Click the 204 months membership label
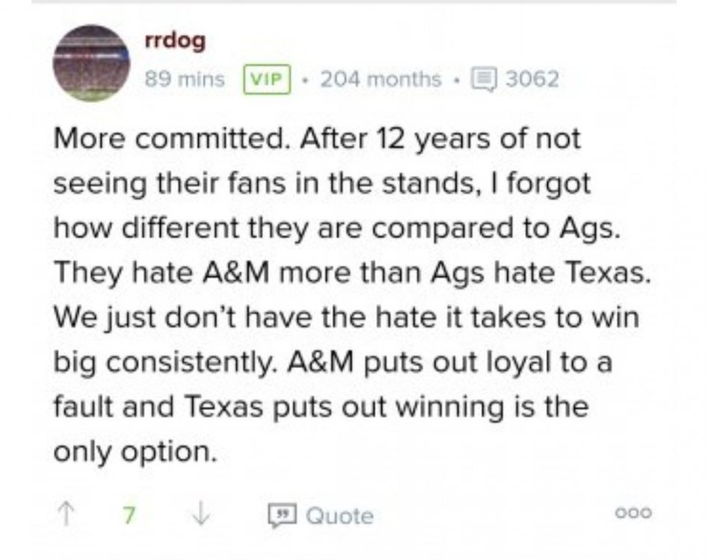This screenshot has height=560, width=708. click(x=380, y=78)
